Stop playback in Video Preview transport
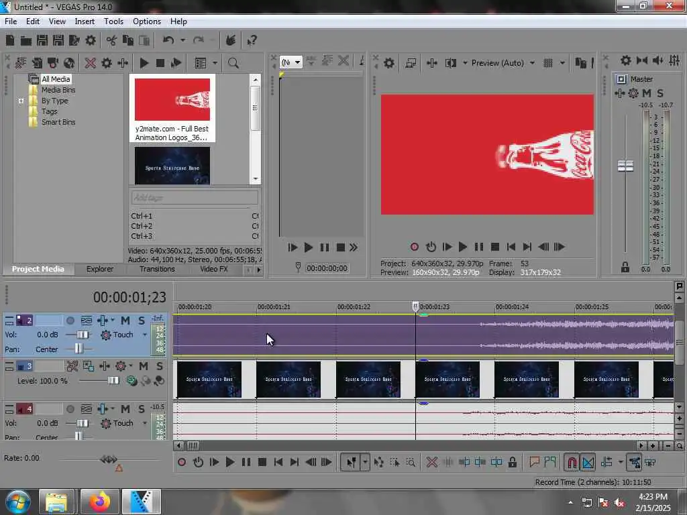This screenshot has height=515, width=687. tap(495, 247)
